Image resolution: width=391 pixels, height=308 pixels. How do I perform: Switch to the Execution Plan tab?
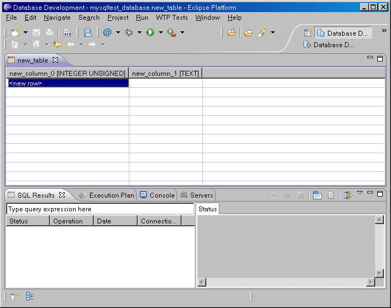[107, 195]
